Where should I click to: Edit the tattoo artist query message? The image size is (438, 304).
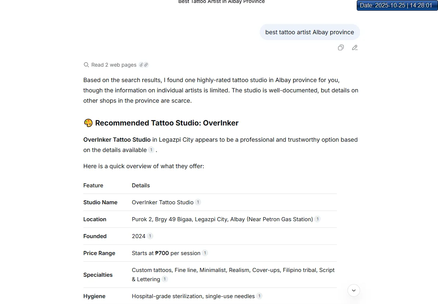[x=355, y=47]
